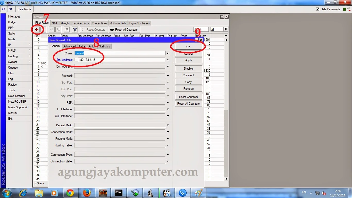This screenshot has height=198, width=352.
Task: Click scroll-down arrow of Firewall list
Action: click(x=226, y=179)
